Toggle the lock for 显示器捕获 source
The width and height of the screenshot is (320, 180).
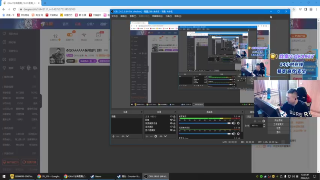point(174,130)
